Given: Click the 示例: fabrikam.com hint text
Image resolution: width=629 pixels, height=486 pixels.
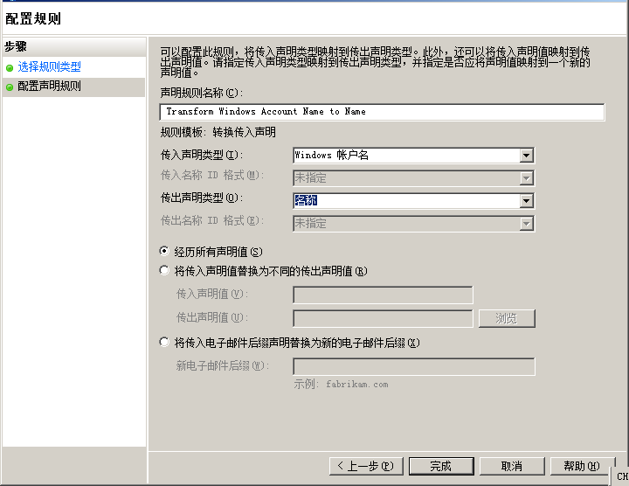Looking at the screenshot, I should 341,385.
